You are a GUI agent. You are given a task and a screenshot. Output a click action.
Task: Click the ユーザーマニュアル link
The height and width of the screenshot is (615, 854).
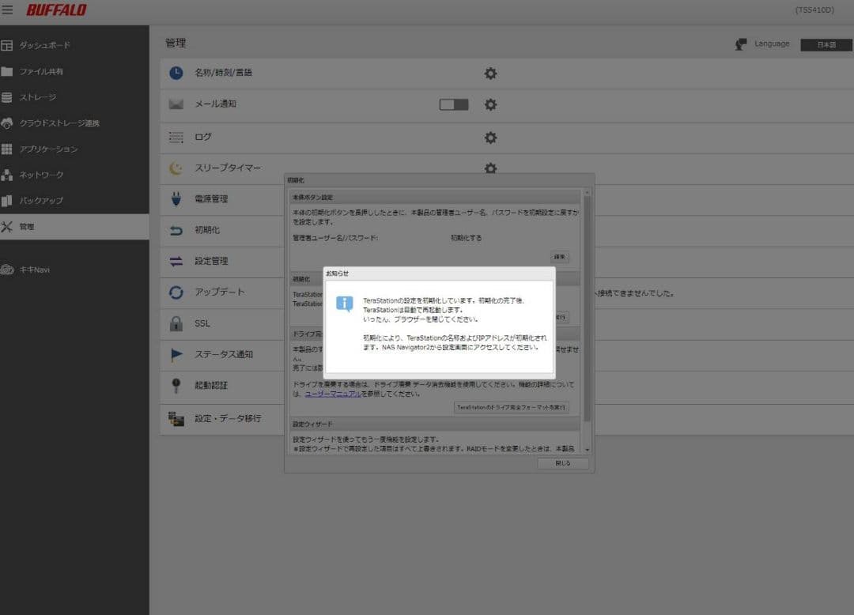tap(333, 394)
